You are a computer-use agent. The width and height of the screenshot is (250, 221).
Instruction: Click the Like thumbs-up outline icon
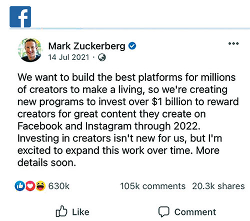61,211
